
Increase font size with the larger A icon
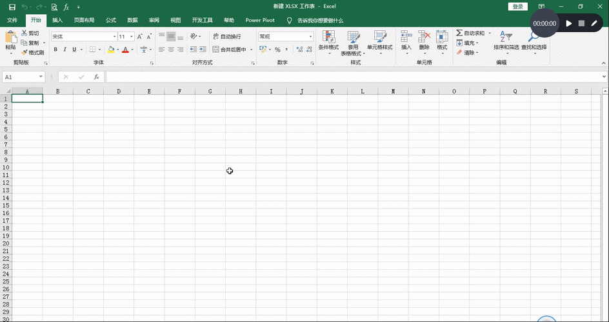coord(140,37)
